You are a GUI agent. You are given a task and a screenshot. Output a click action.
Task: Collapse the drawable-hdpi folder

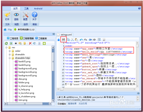(10, 58)
